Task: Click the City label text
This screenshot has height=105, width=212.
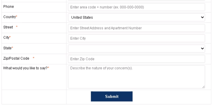Action: (6, 38)
